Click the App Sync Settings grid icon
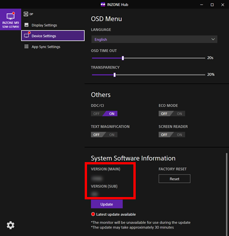The image size is (229, 236). click(x=26, y=46)
